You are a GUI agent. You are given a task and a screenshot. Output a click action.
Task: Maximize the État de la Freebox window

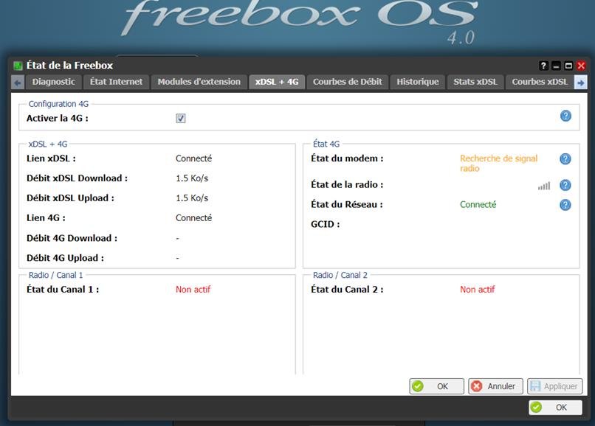(x=568, y=66)
